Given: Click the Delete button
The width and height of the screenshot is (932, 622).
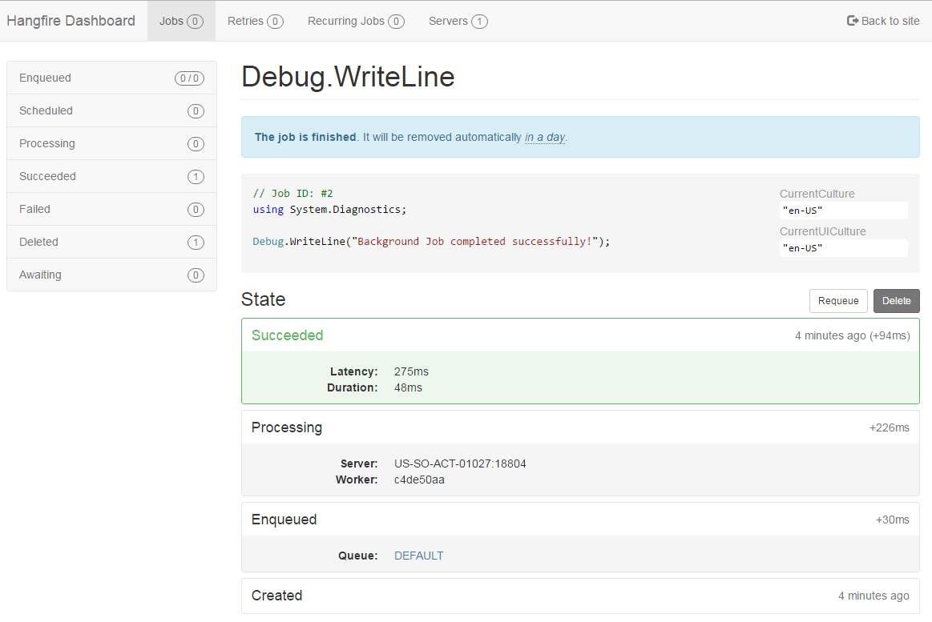Looking at the screenshot, I should [896, 301].
